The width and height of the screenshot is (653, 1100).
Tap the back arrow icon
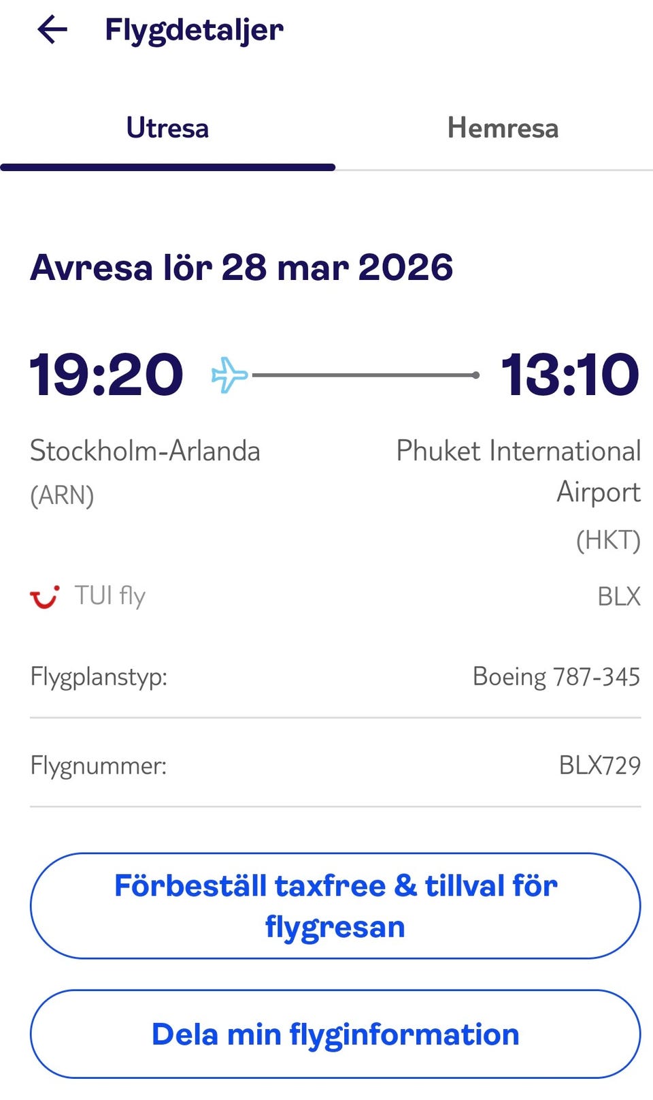click(52, 30)
